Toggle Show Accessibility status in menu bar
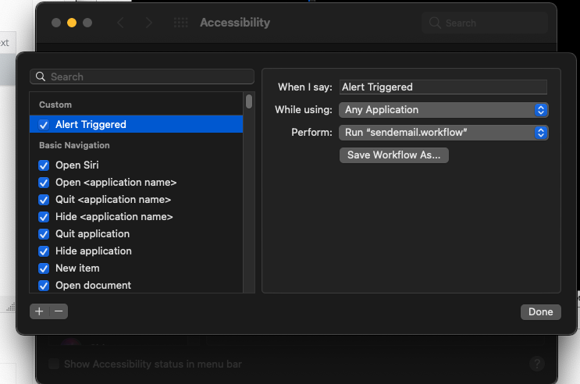The height and width of the screenshot is (384, 580). tap(54, 364)
